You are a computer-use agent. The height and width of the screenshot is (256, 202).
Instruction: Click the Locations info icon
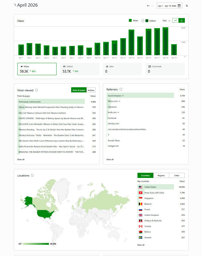(x=32, y=175)
